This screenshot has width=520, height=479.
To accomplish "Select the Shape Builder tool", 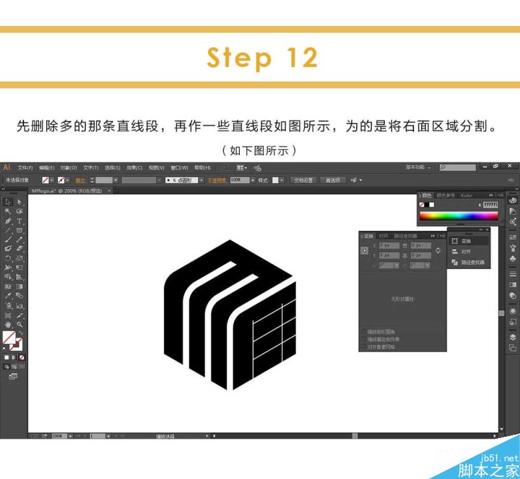I will click(8, 277).
